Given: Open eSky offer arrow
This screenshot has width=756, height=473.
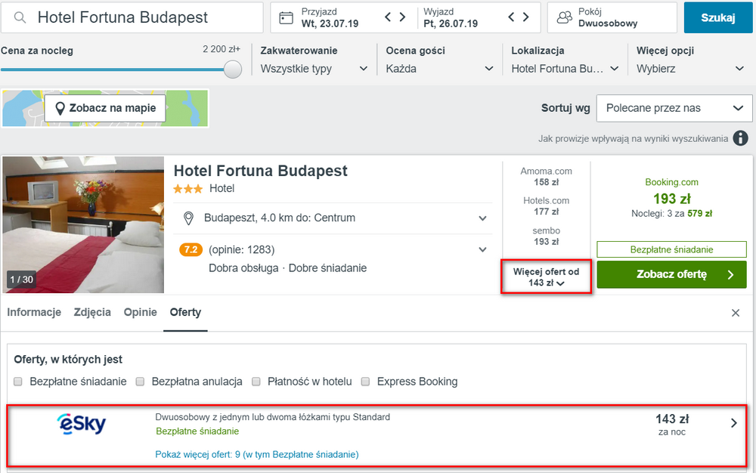Looking at the screenshot, I should coord(734,423).
